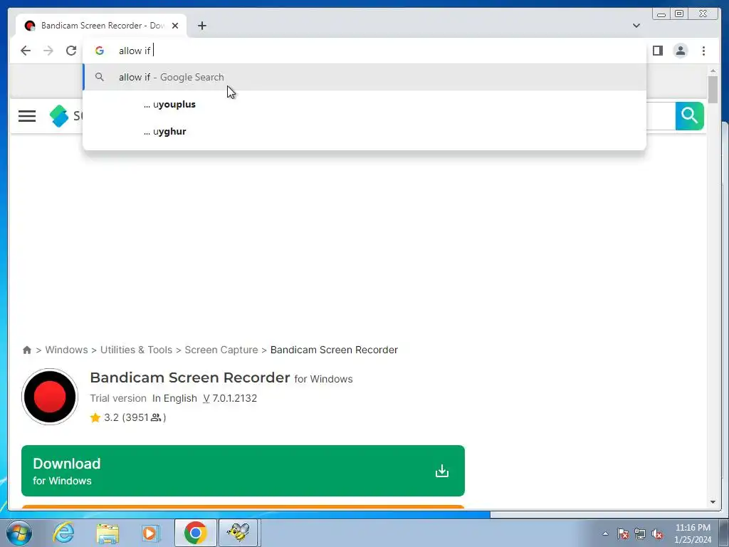Select 'allow if - Google Search' suggestion

(x=364, y=77)
